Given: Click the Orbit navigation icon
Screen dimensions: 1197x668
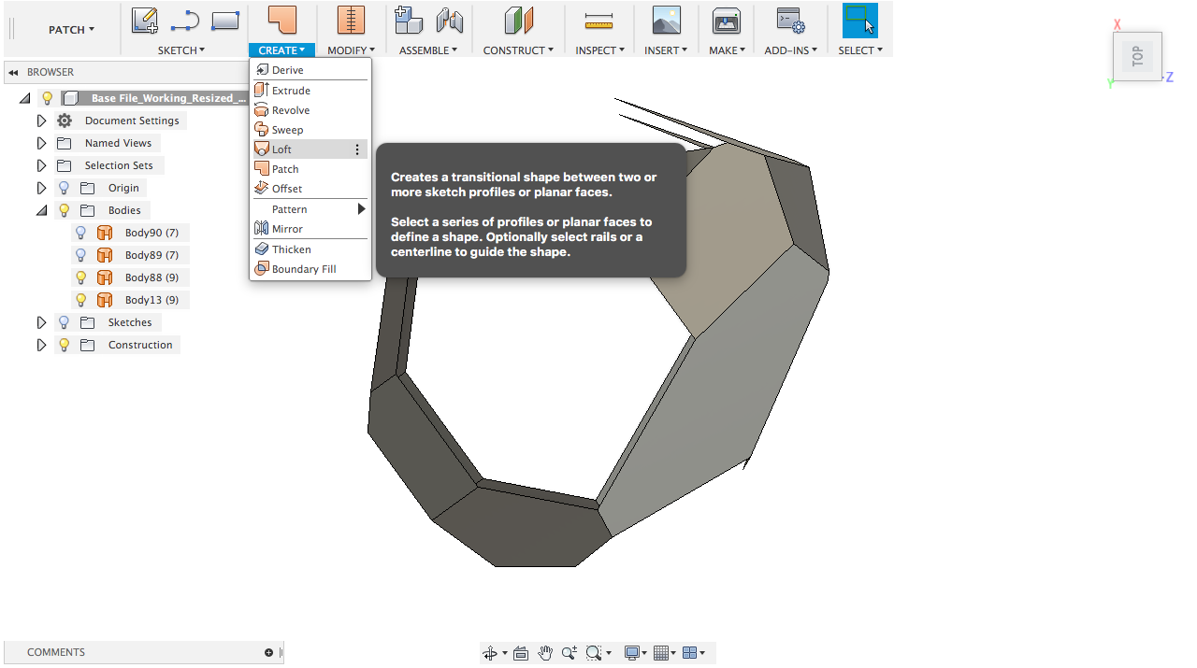Looking at the screenshot, I should coord(490,653).
